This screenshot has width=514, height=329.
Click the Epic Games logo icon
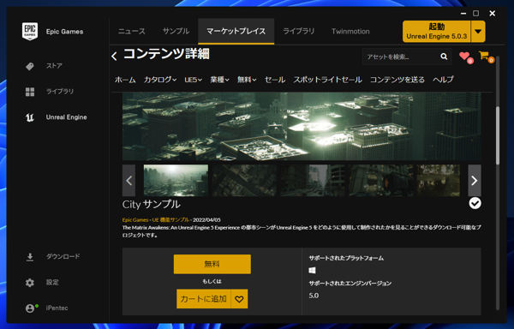[x=30, y=32]
